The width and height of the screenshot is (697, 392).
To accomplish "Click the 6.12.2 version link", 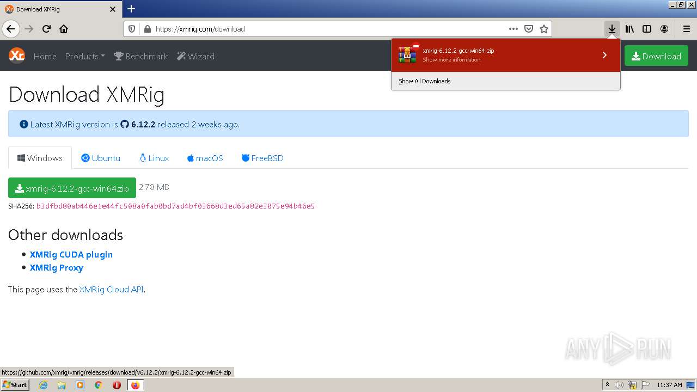I will 143,124.
